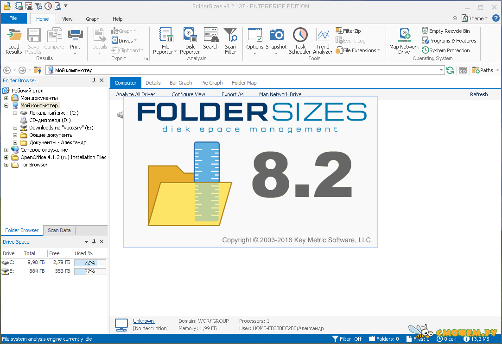
Task: Click Empty Recycle Bin
Action: pos(445,31)
